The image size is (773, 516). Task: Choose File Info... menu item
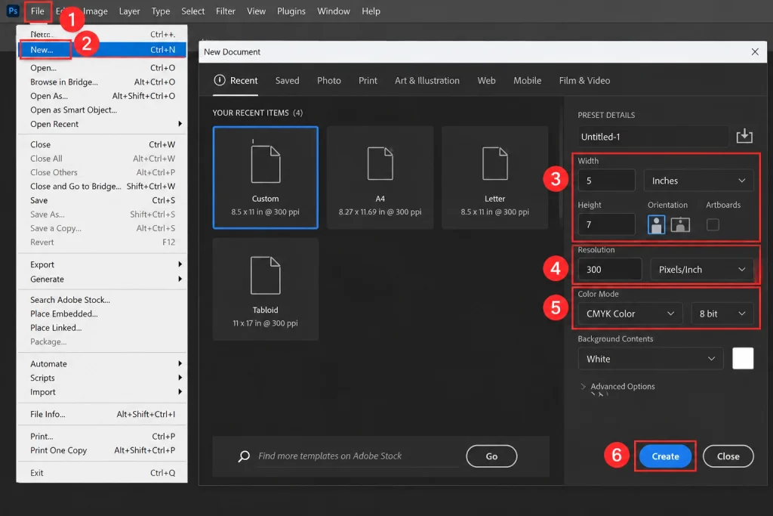[x=103, y=414]
